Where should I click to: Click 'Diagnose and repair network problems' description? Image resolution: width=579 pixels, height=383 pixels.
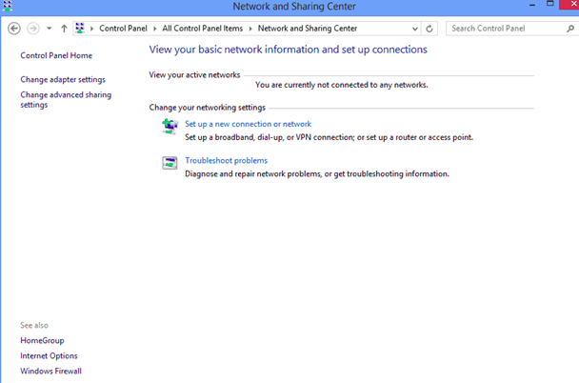(317, 174)
